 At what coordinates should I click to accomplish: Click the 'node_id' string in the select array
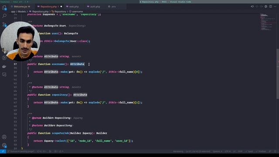[x=85, y=141]
